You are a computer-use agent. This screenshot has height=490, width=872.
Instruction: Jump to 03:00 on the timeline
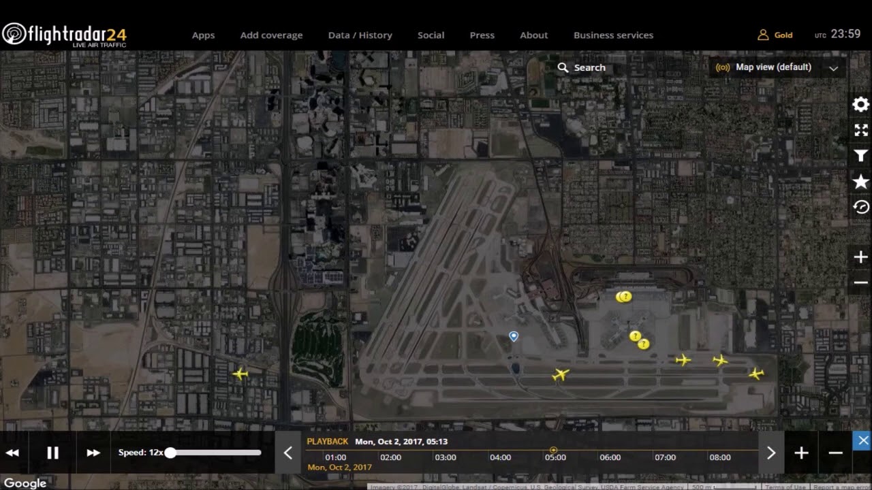(x=446, y=457)
